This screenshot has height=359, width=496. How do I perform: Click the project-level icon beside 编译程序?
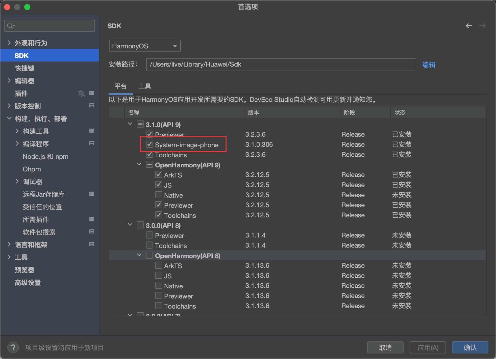[92, 143]
